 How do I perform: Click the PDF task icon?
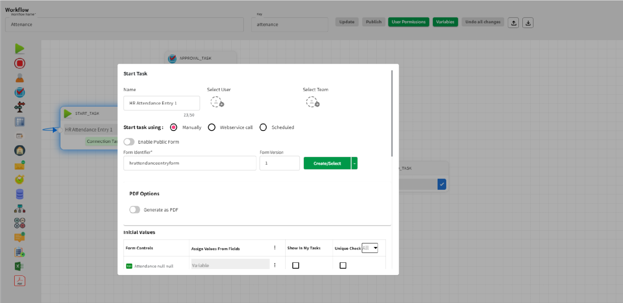(19, 280)
